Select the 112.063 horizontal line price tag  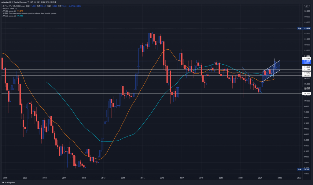[307, 67]
